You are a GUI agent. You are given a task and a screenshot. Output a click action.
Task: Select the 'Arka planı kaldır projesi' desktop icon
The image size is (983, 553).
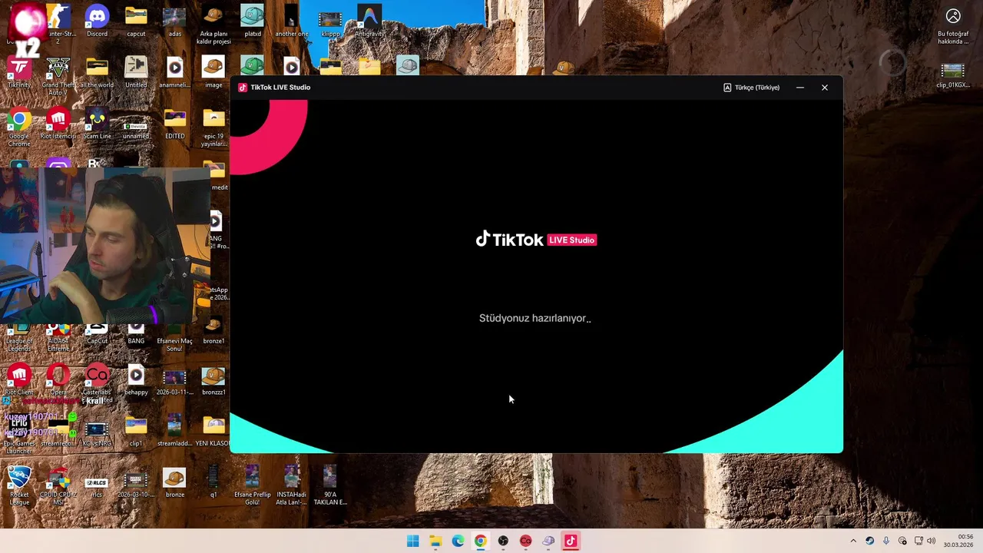coord(213,25)
